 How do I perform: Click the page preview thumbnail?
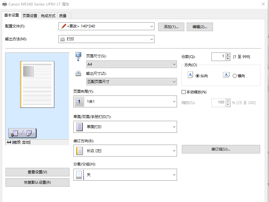pyautogui.click(x=37, y=84)
